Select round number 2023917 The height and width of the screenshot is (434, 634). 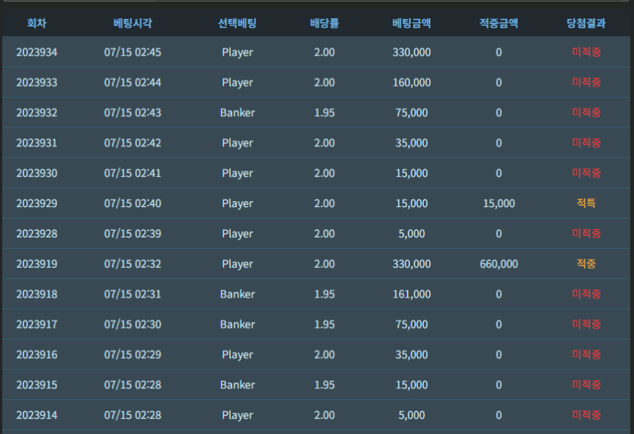(36, 324)
